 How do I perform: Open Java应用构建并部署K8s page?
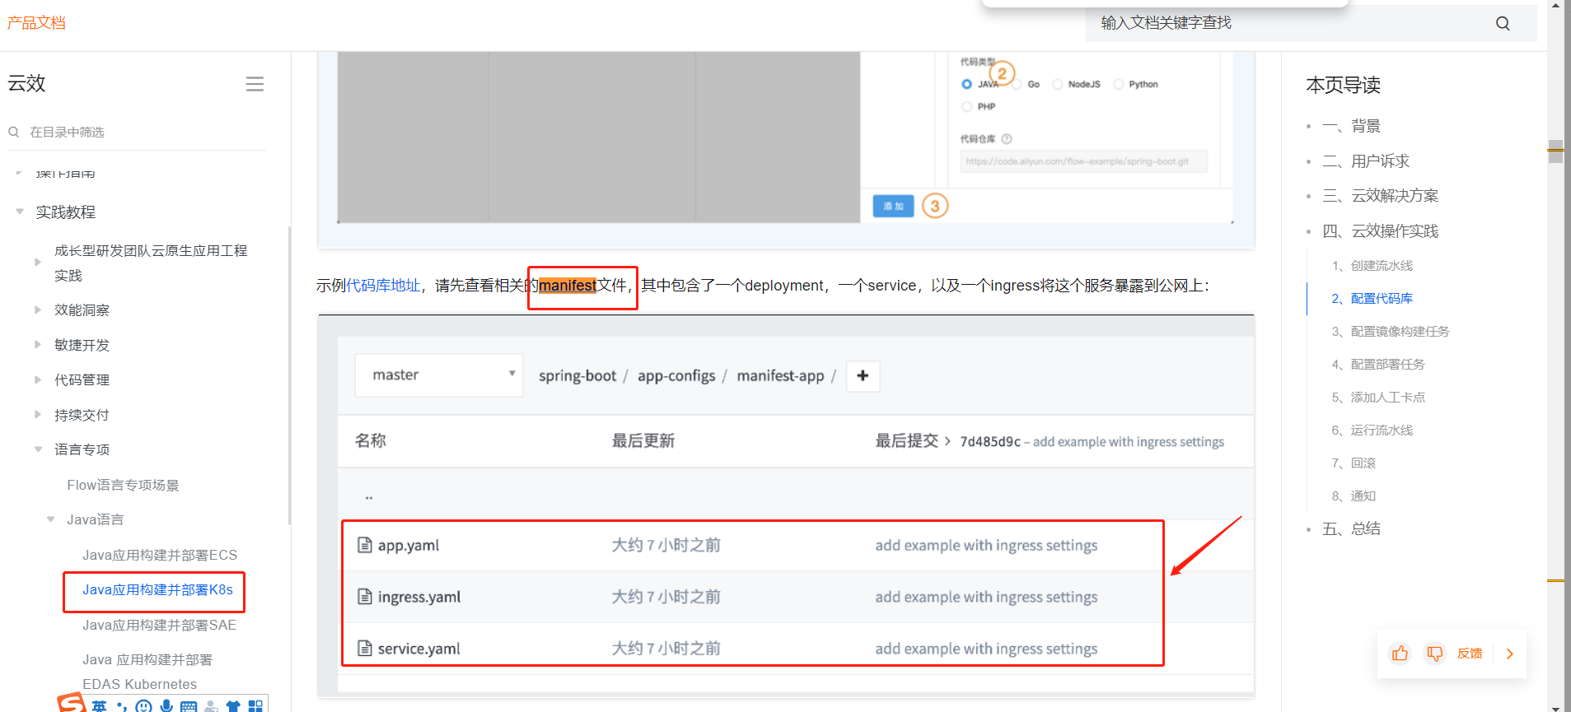coord(157,589)
